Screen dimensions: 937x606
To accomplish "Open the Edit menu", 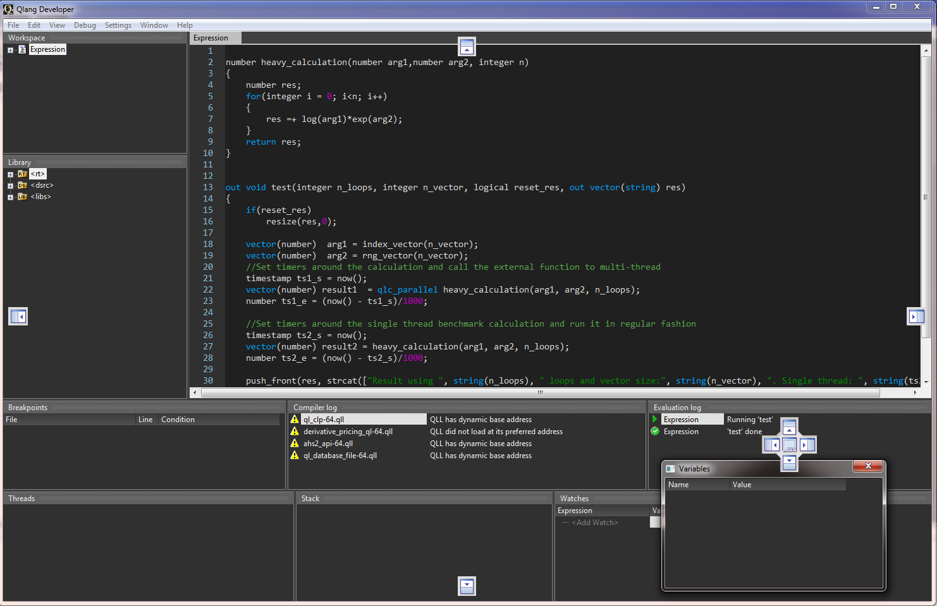I will click(x=34, y=25).
